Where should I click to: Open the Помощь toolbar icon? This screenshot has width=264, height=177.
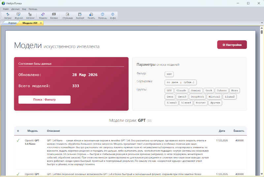tap(102, 16)
